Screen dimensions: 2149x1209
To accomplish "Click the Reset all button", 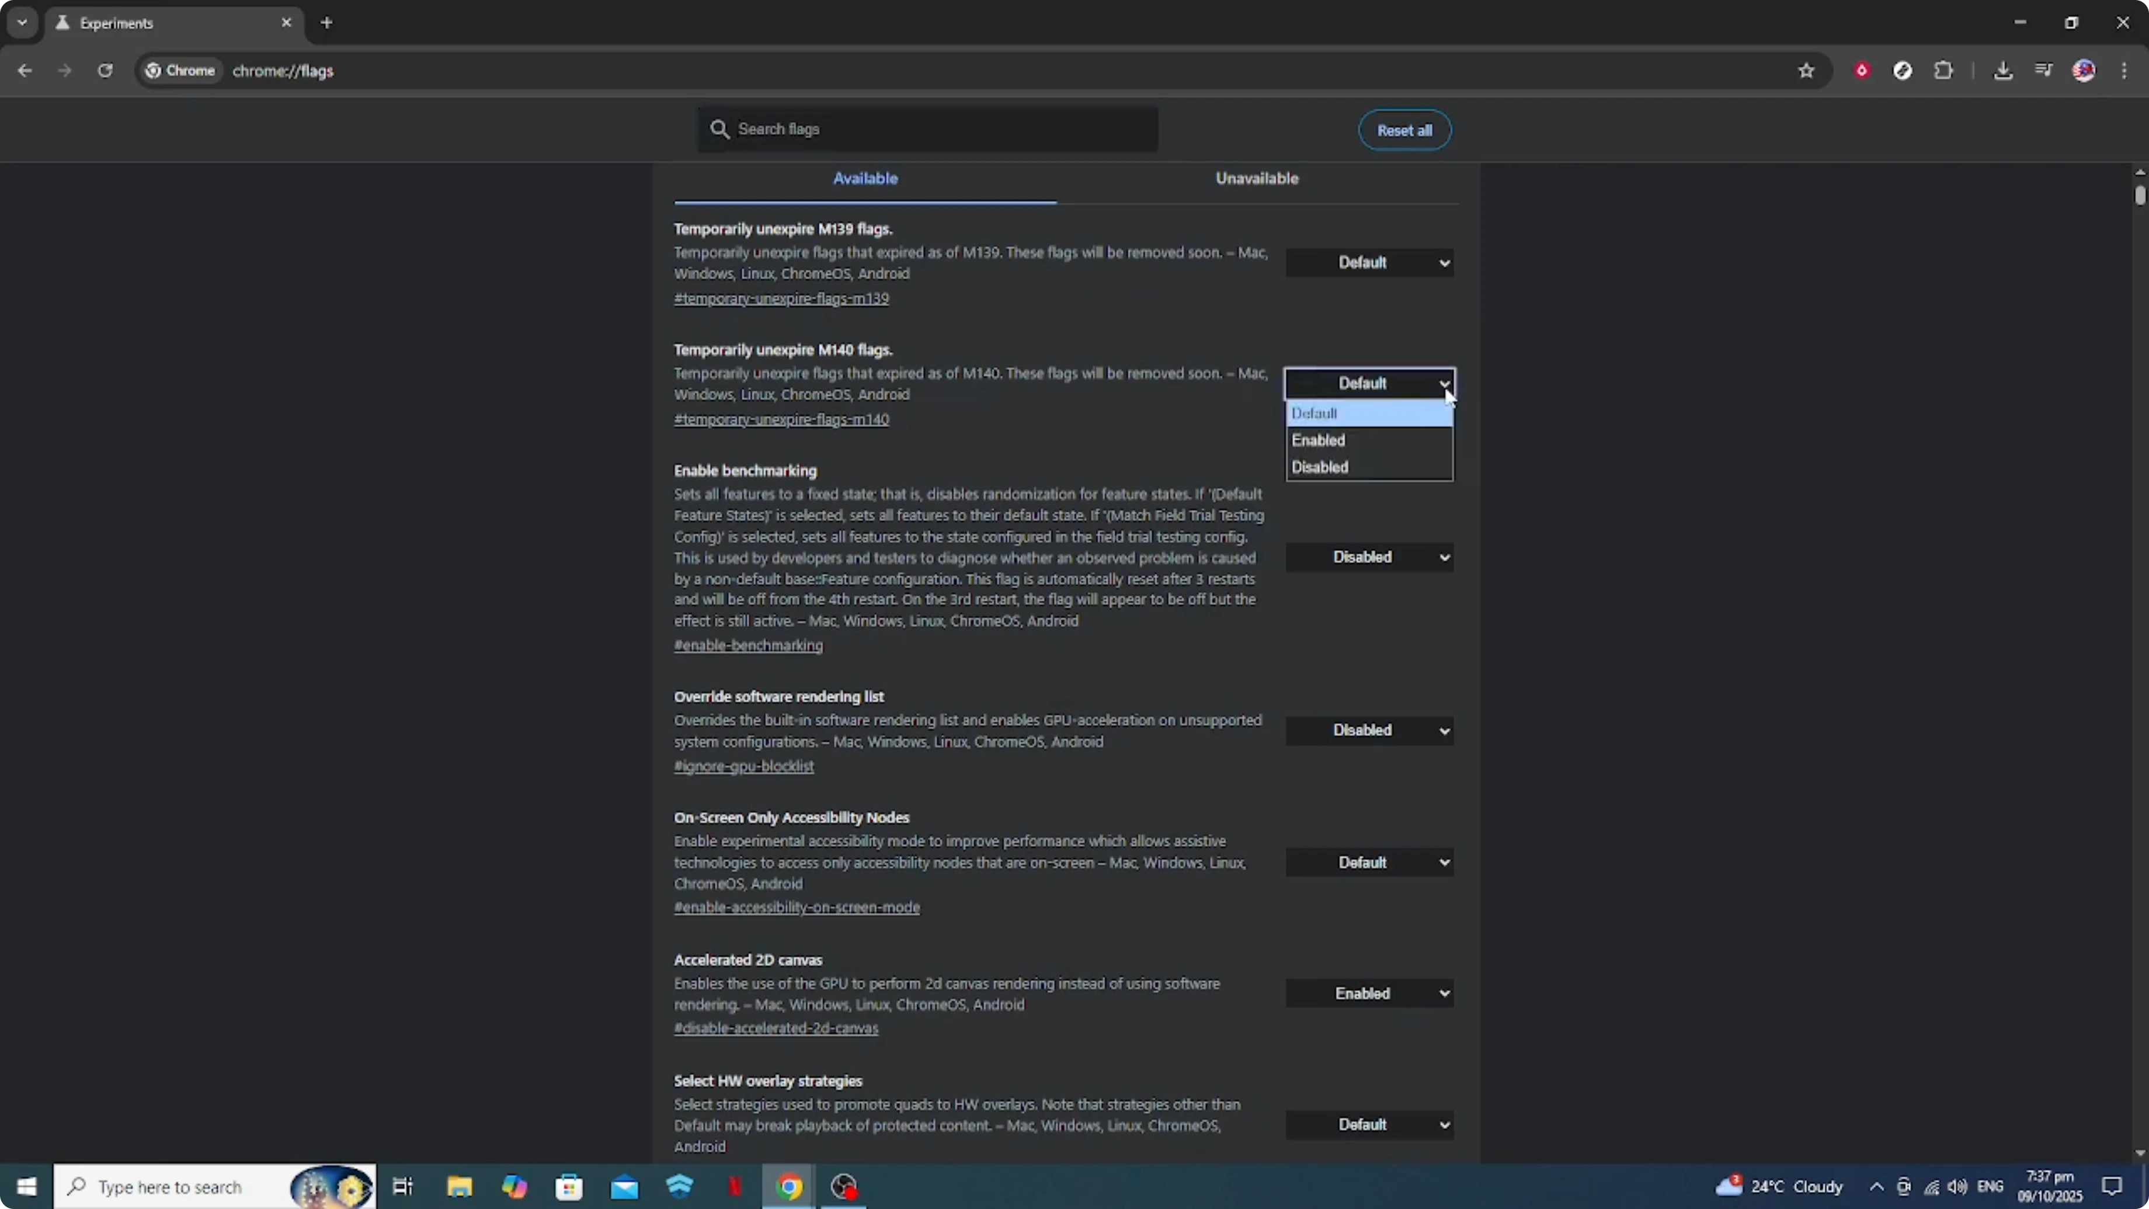I will [1404, 130].
